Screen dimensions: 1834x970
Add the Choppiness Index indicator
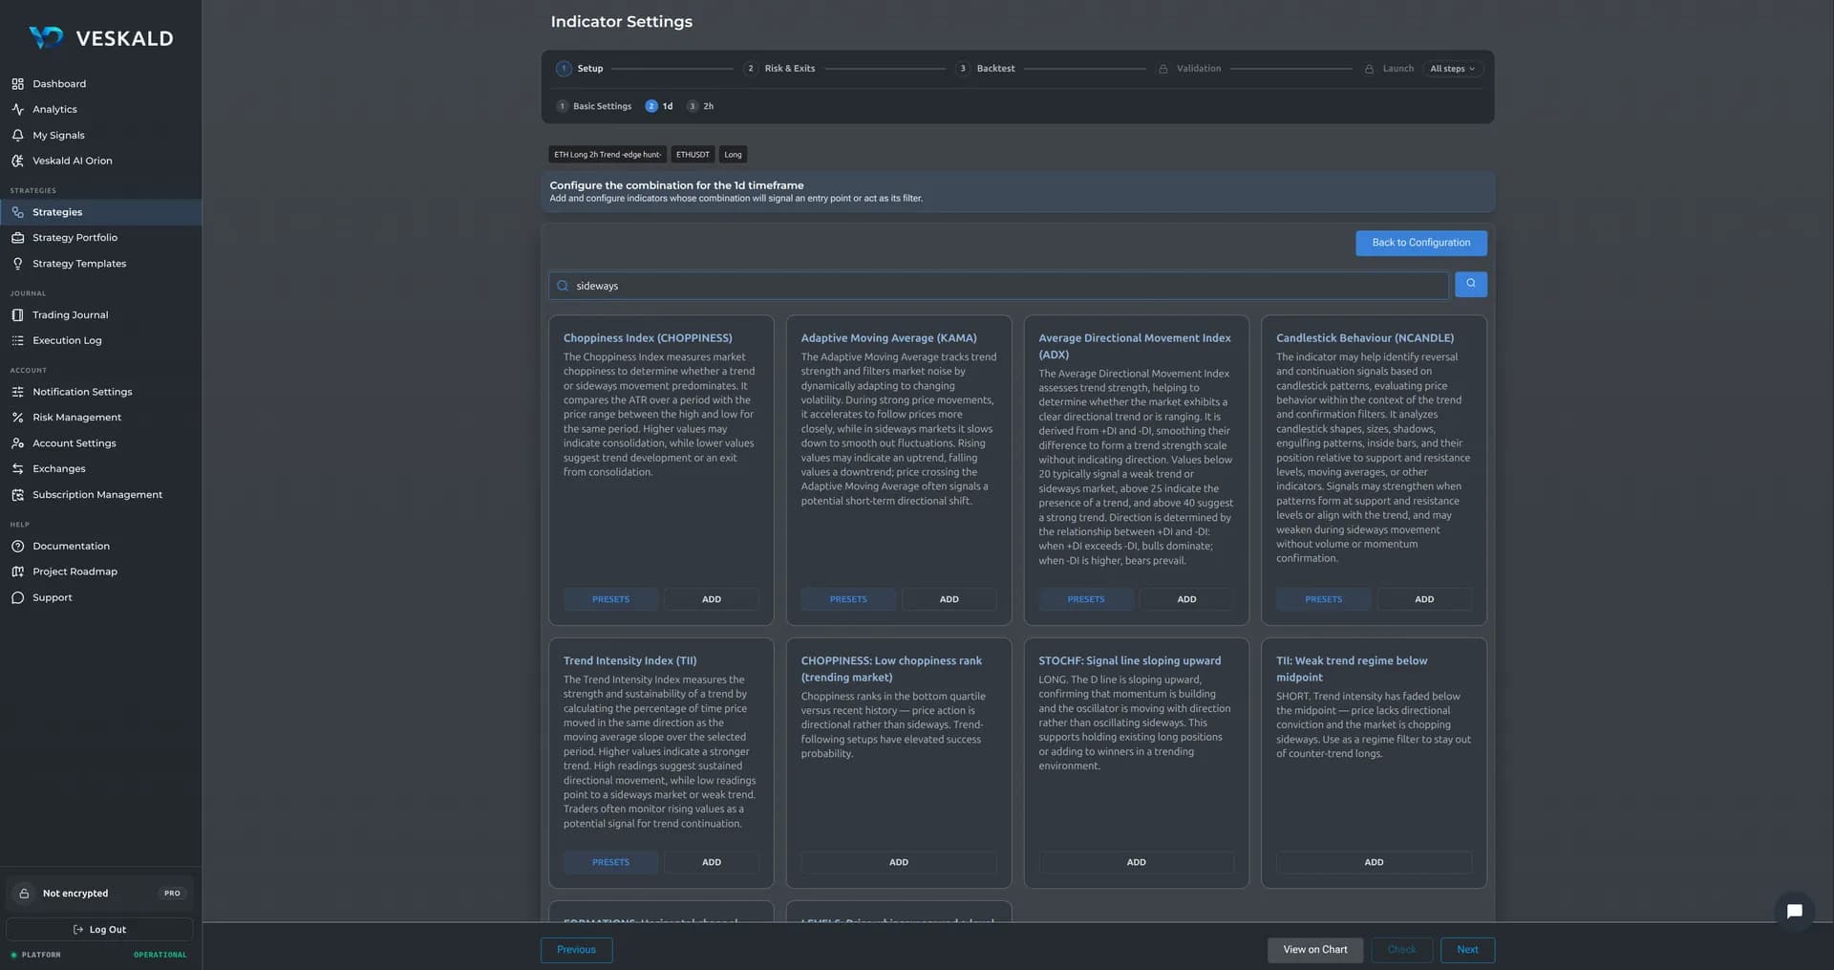point(712,599)
